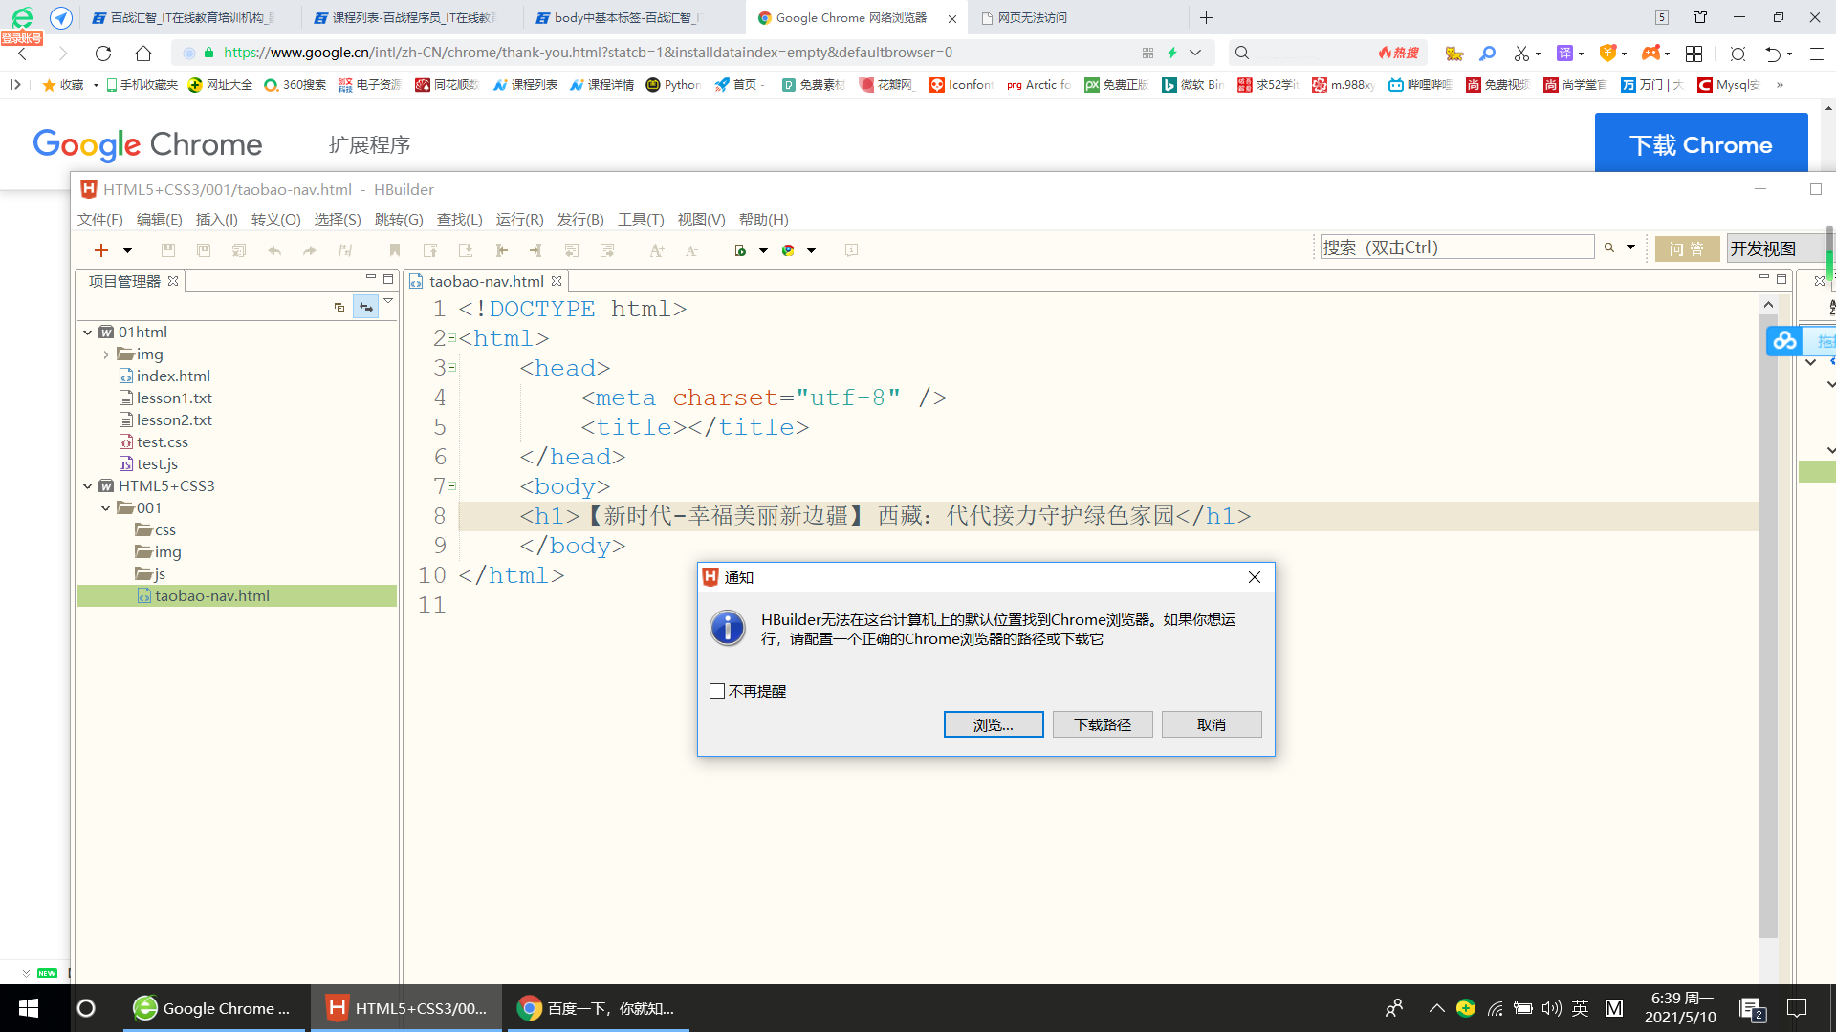Open the 编辑(E) menu
1836x1032 pixels.
tap(159, 219)
